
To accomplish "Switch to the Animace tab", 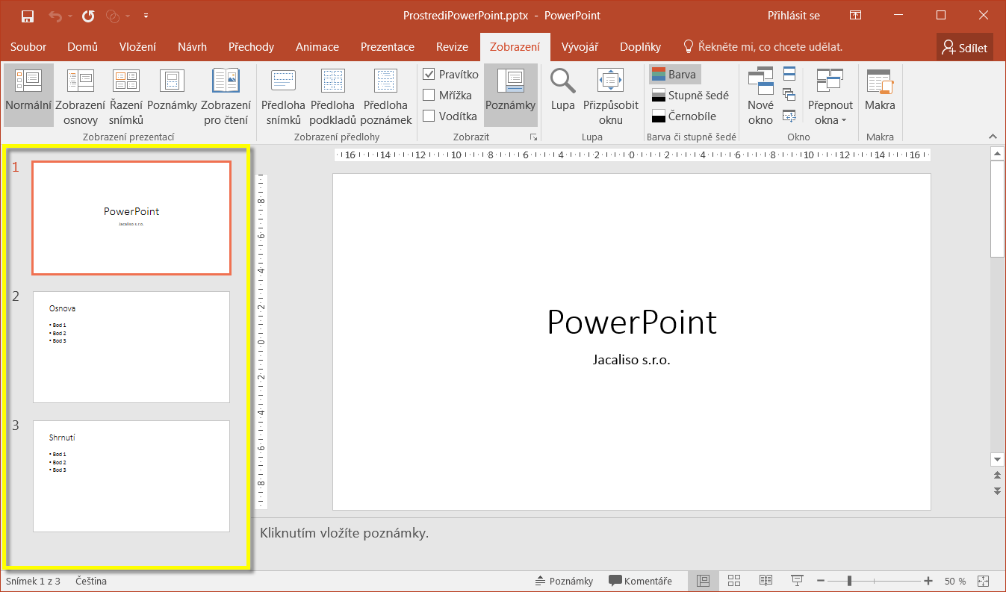I will click(x=317, y=47).
